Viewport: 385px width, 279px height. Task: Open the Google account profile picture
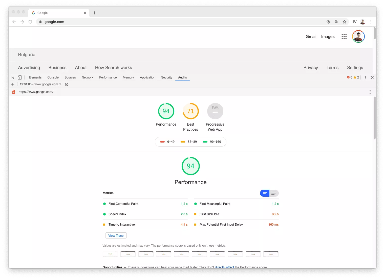pos(358,36)
